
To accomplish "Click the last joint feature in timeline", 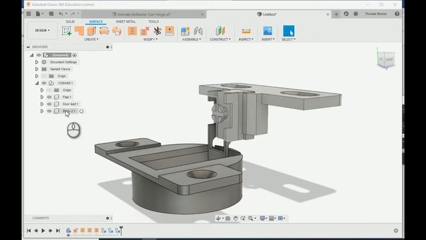I will [117, 231].
